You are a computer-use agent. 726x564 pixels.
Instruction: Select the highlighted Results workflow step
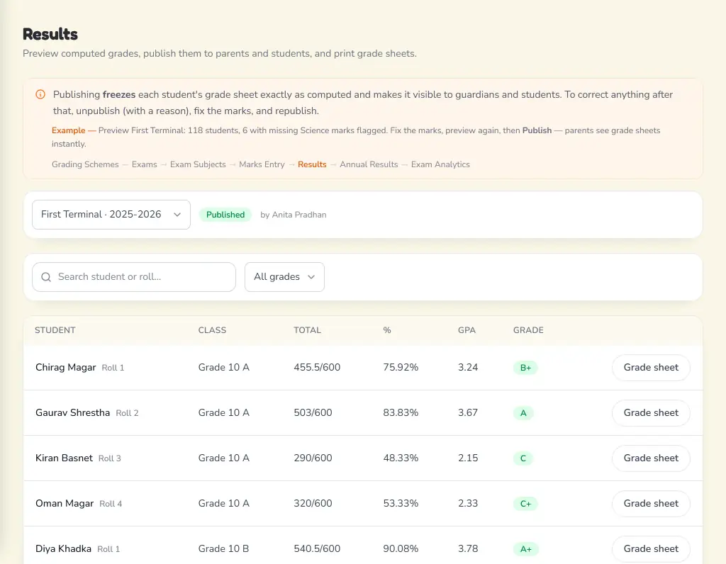click(312, 164)
